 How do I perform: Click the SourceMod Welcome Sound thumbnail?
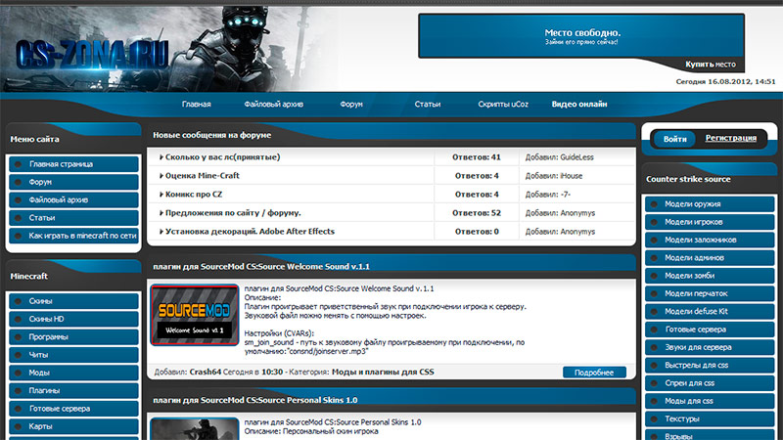(195, 315)
